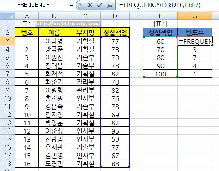This screenshot has height=171, width=219.
Task: Click the 이름 header cell
Action: pyautogui.click(x=54, y=32)
